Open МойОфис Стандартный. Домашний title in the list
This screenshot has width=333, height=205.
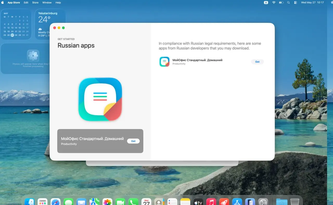(197, 60)
